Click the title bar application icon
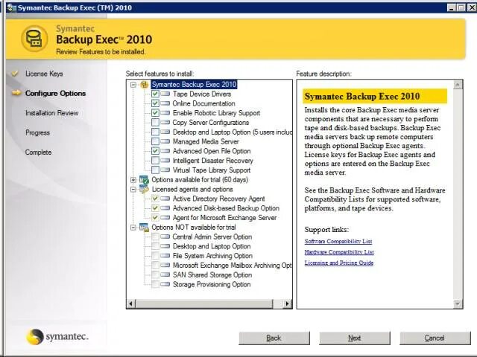 click(12, 7)
